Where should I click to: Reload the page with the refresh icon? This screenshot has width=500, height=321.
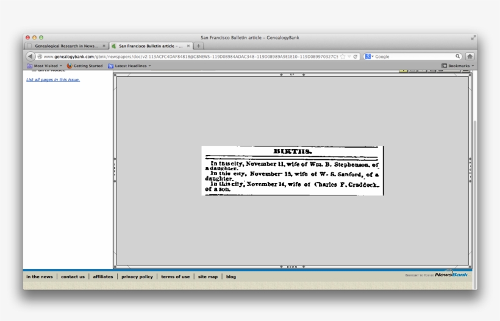(x=355, y=57)
